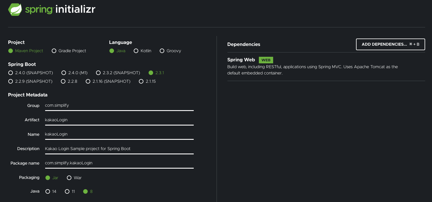Select Spring Boot version 2.2.8

click(x=63, y=81)
